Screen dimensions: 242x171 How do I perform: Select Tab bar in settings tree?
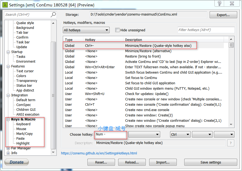pyautogui.click(x=22, y=32)
